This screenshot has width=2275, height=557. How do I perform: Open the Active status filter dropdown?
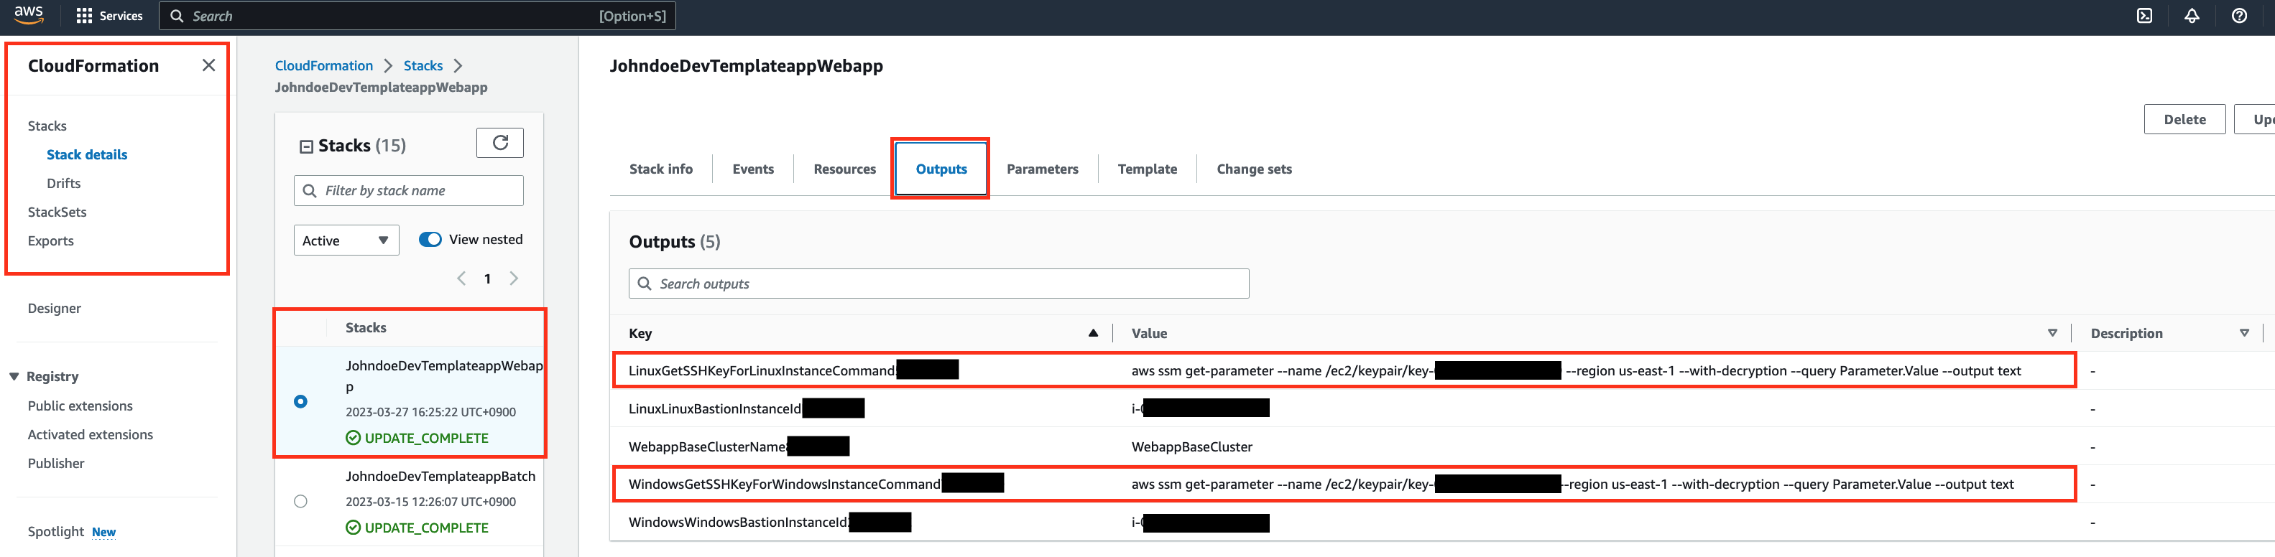(x=346, y=240)
